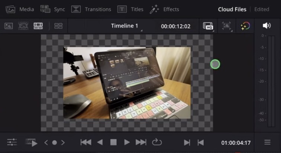This screenshot has height=153, width=281.
Task: Select Timeline viewer mode icon
Action: coord(38,26)
